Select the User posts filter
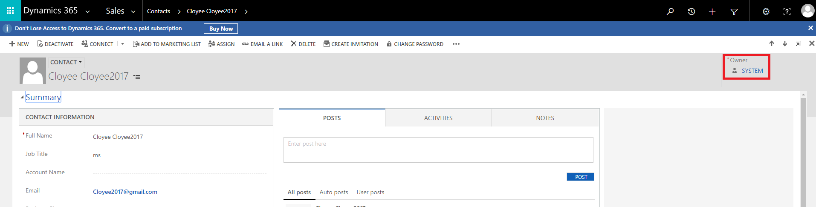Viewport: 816px width, 207px height. pyautogui.click(x=370, y=192)
